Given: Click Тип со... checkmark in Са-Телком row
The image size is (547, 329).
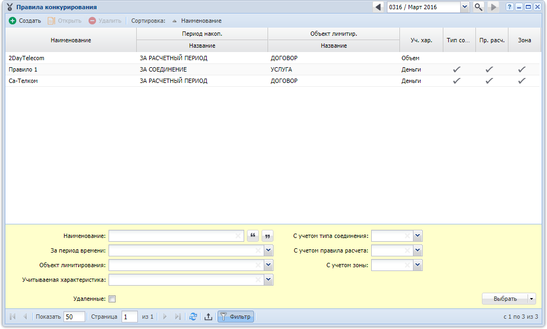Looking at the screenshot, I should [x=457, y=81].
